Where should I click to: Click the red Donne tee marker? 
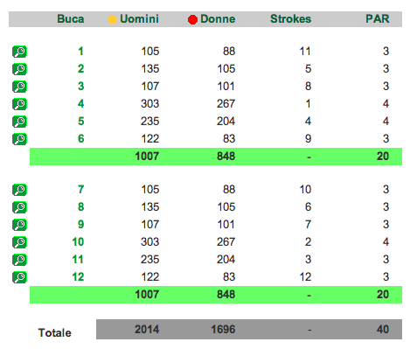point(192,20)
